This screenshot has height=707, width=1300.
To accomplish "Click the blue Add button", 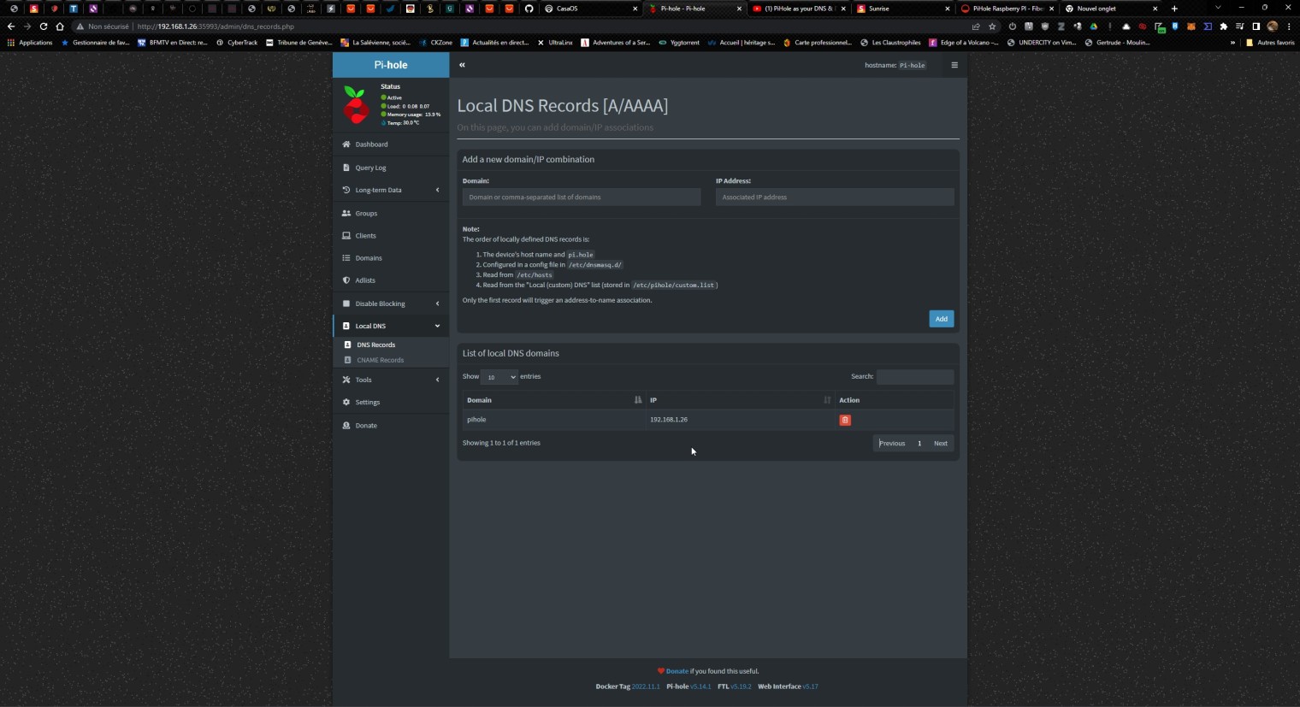I will pyautogui.click(x=941, y=319).
